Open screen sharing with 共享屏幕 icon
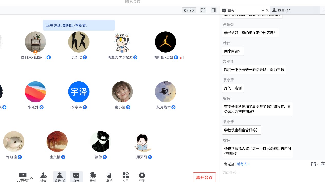 click(x=23, y=177)
